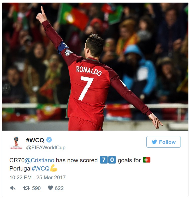Open the #WCQ hashtag in tweet text
This screenshot has width=190, height=199.
pyautogui.click(x=41, y=169)
